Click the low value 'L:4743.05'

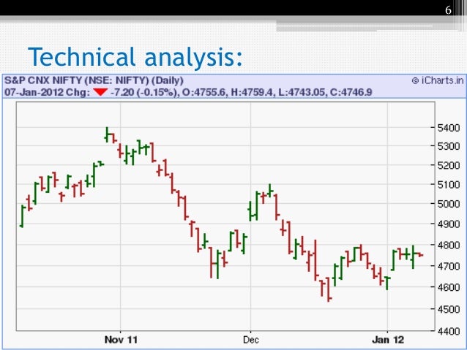301,92
